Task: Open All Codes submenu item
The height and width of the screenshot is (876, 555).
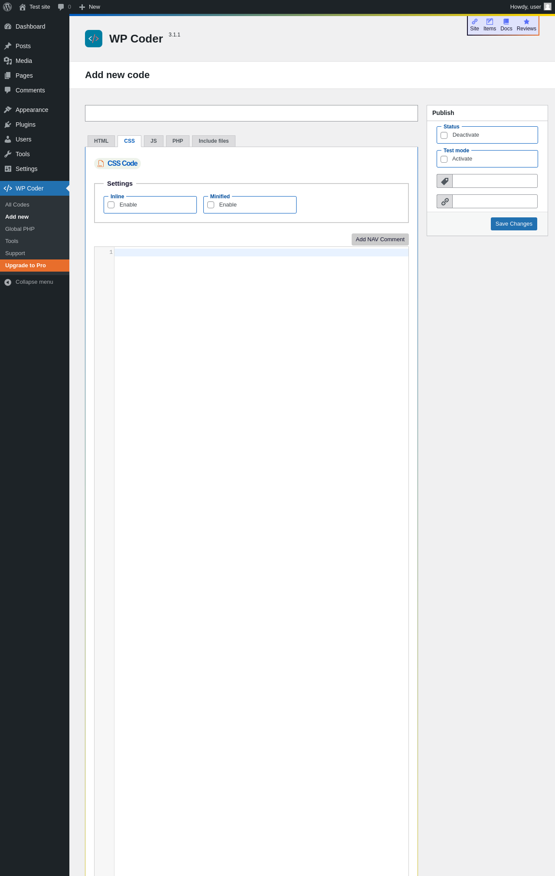Action: [x=35, y=205]
